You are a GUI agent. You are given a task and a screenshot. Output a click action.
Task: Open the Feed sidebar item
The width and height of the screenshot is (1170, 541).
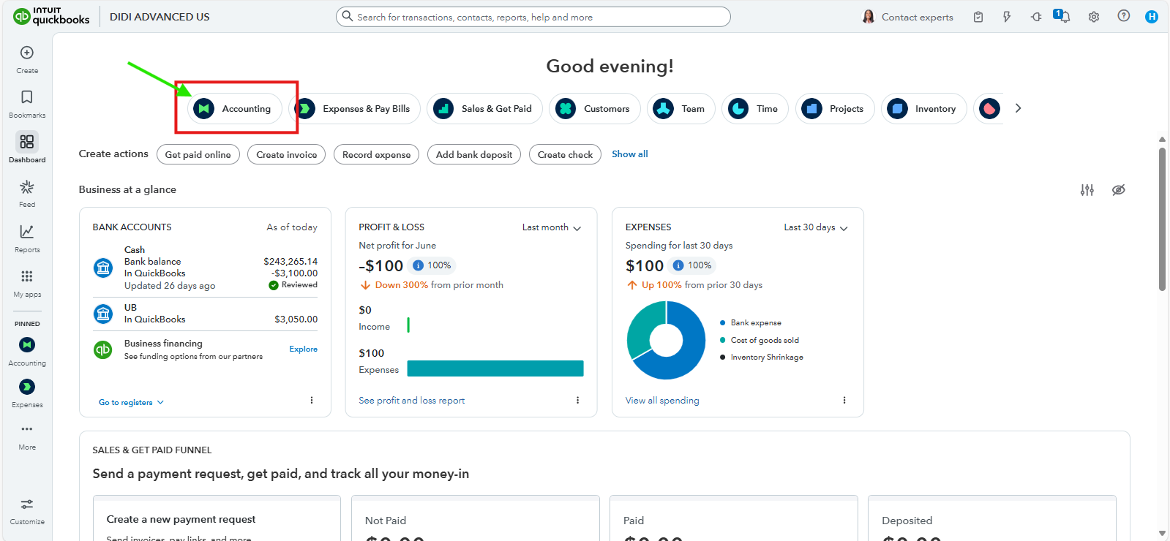tap(27, 194)
